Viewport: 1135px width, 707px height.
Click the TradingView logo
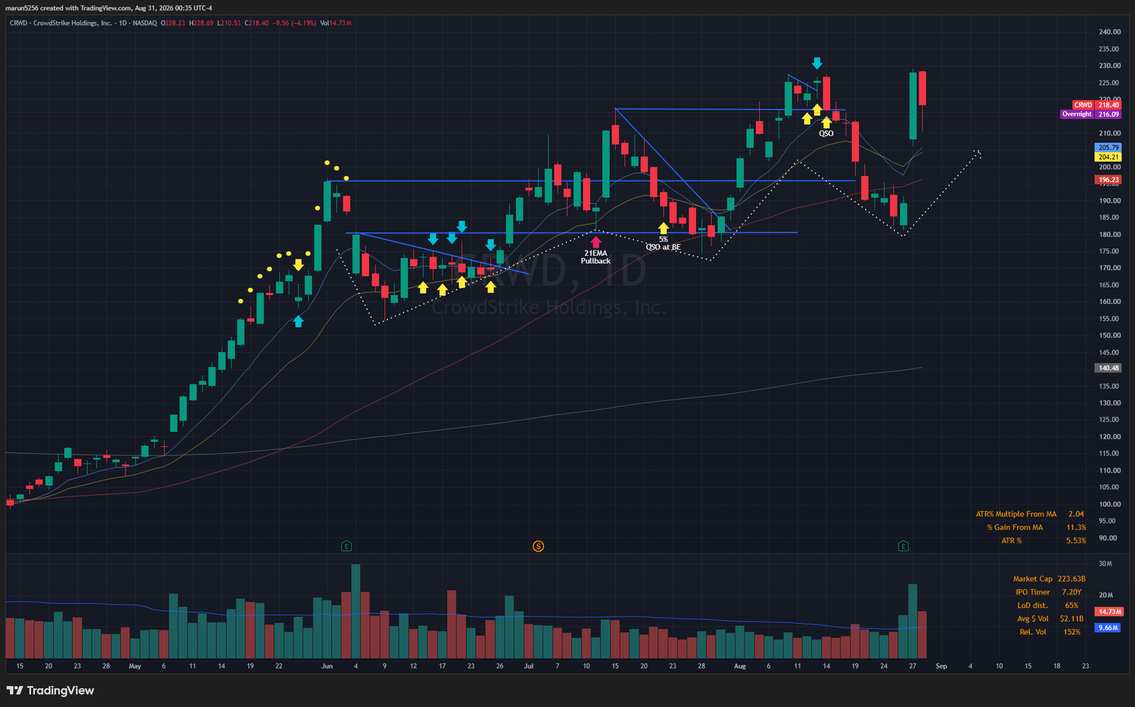pyautogui.click(x=51, y=690)
